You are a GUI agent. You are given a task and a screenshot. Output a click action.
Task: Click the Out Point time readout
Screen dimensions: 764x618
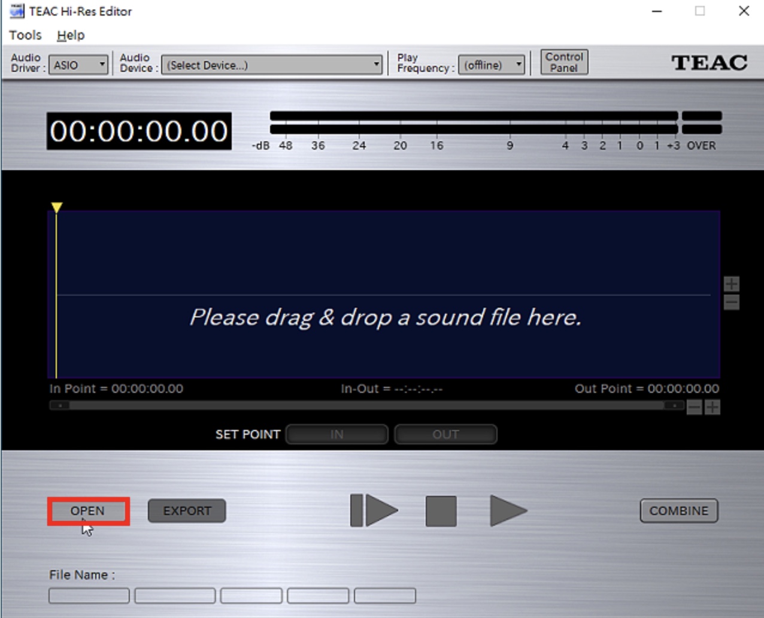pos(647,389)
